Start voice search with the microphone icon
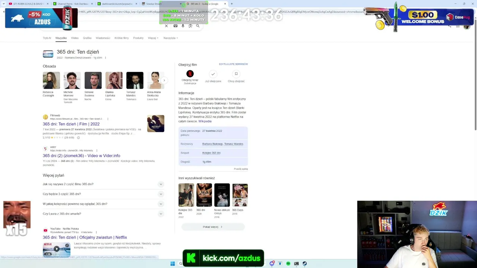This screenshot has width=477, height=268. pyautogui.click(x=183, y=26)
